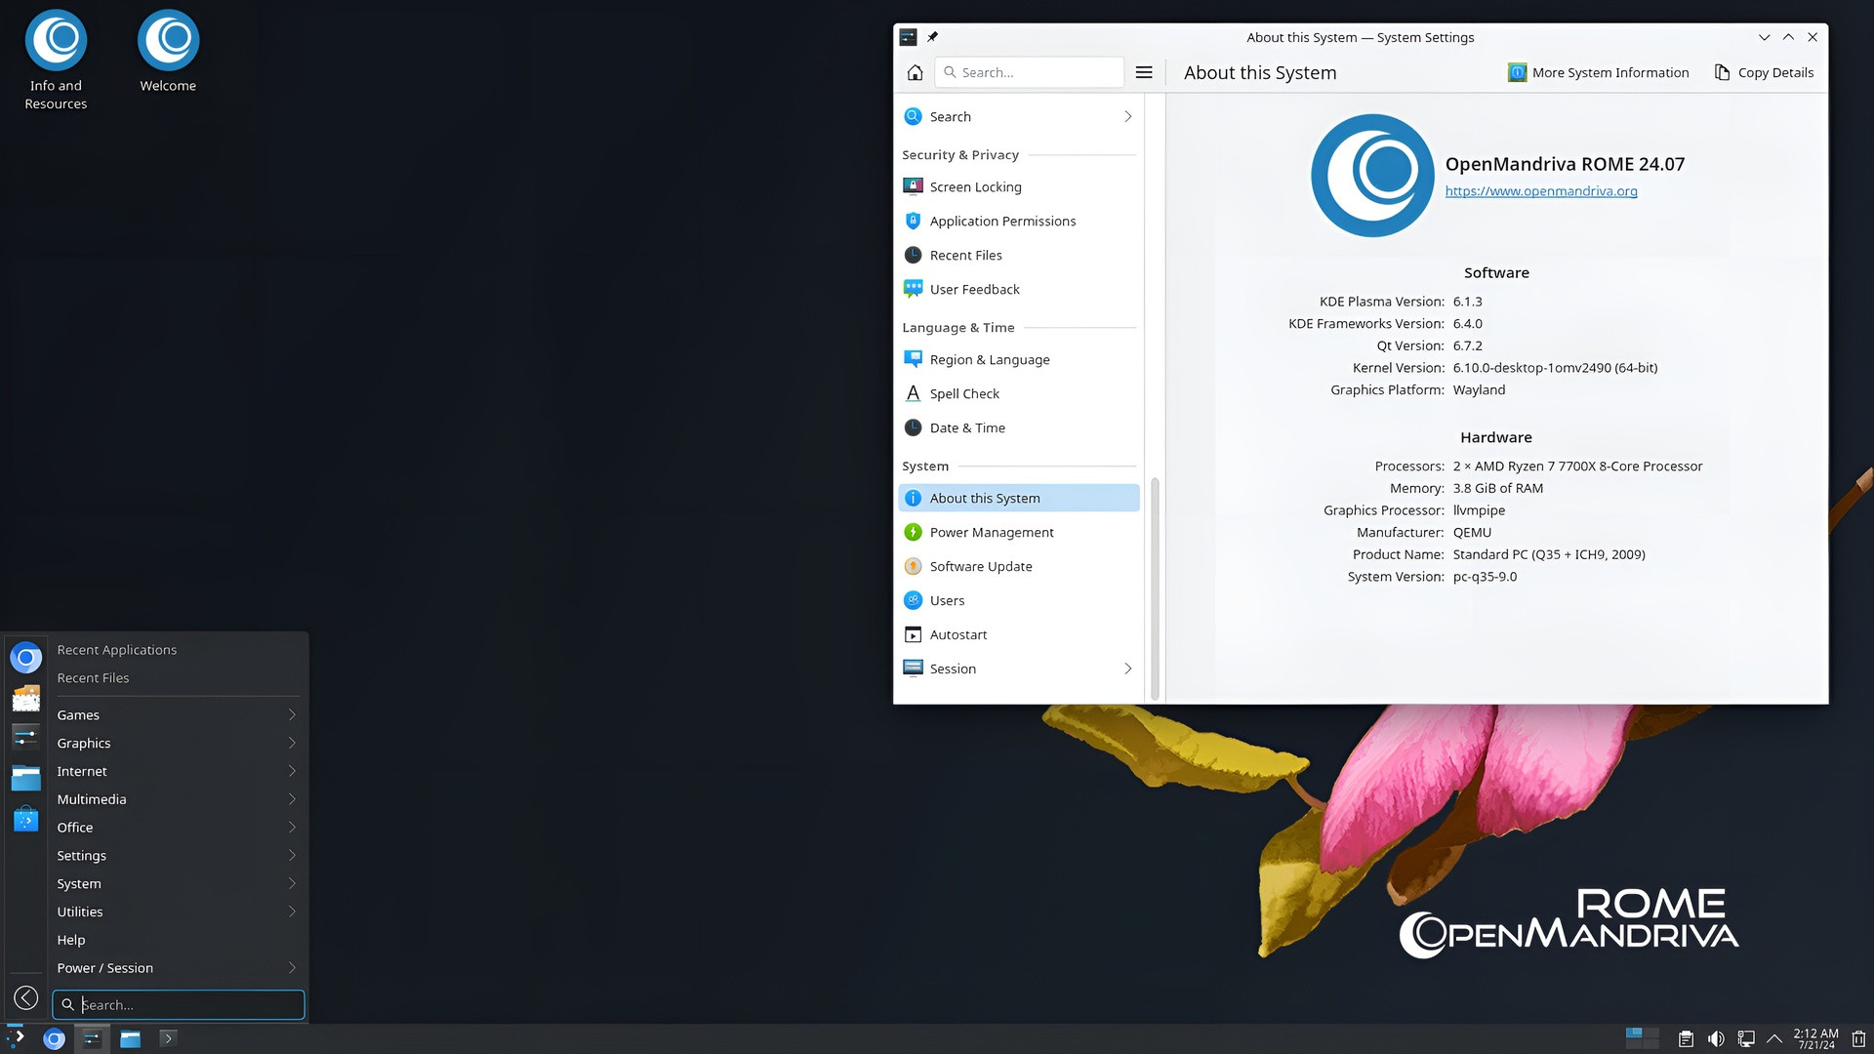Select Recent Files in the application launcher
The width and height of the screenshot is (1874, 1054).
(93, 677)
